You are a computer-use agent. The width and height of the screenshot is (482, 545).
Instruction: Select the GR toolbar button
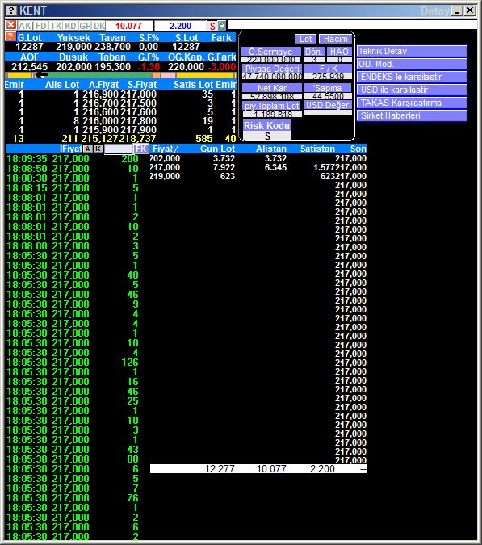click(85, 26)
